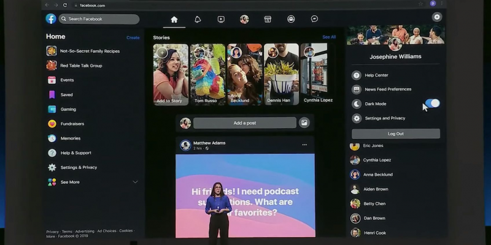Viewport: 491px width, 245px height.
Task: Select the Home tab icon
Action: (174, 19)
